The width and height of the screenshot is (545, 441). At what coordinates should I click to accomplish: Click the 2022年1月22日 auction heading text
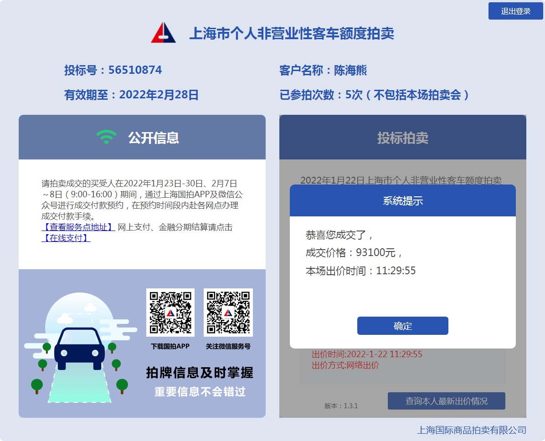(401, 180)
